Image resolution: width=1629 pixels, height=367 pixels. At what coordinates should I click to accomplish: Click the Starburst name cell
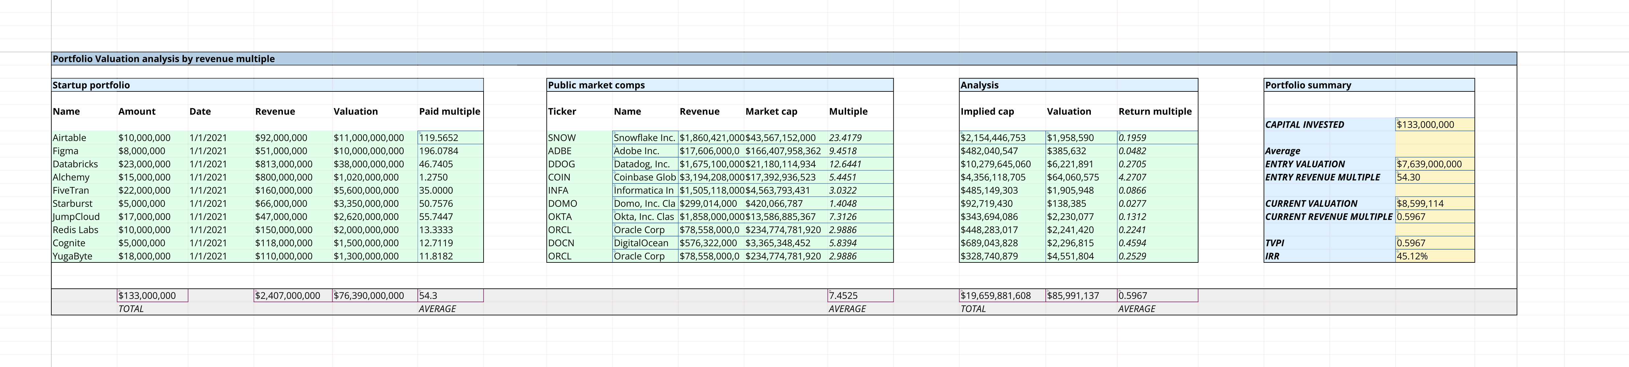coord(84,204)
